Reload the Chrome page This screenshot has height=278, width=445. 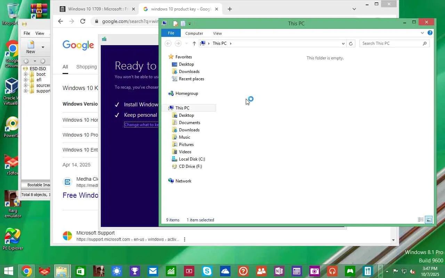tap(83, 21)
